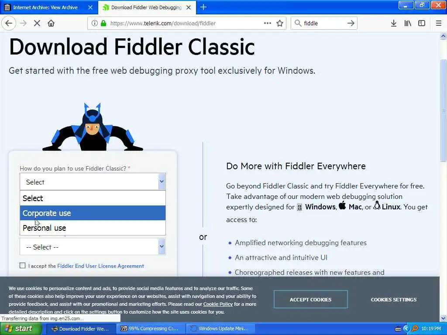Open COOKIES SETTINGS

coord(393,299)
